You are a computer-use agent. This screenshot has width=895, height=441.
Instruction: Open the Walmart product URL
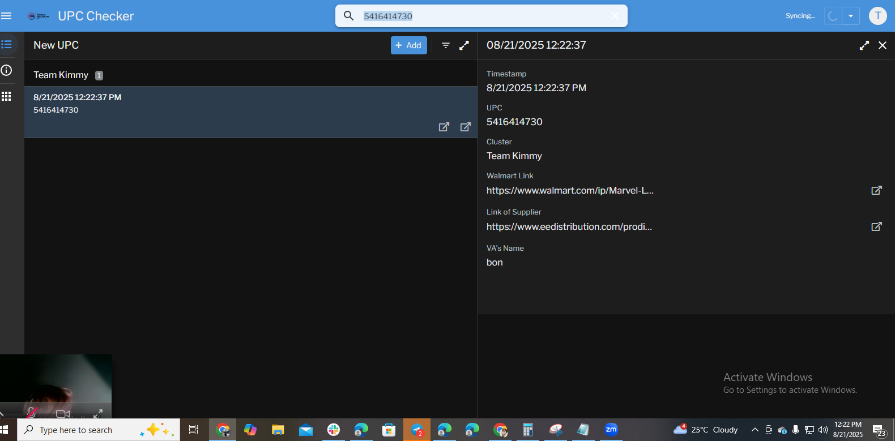pyautogui.click(x=570, y=190)
